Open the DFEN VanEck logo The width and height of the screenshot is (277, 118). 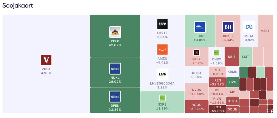coord(115,97)
